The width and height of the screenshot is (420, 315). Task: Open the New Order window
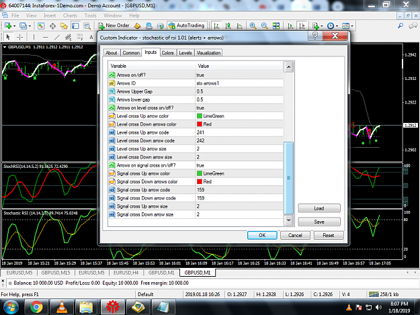point(114,26)
